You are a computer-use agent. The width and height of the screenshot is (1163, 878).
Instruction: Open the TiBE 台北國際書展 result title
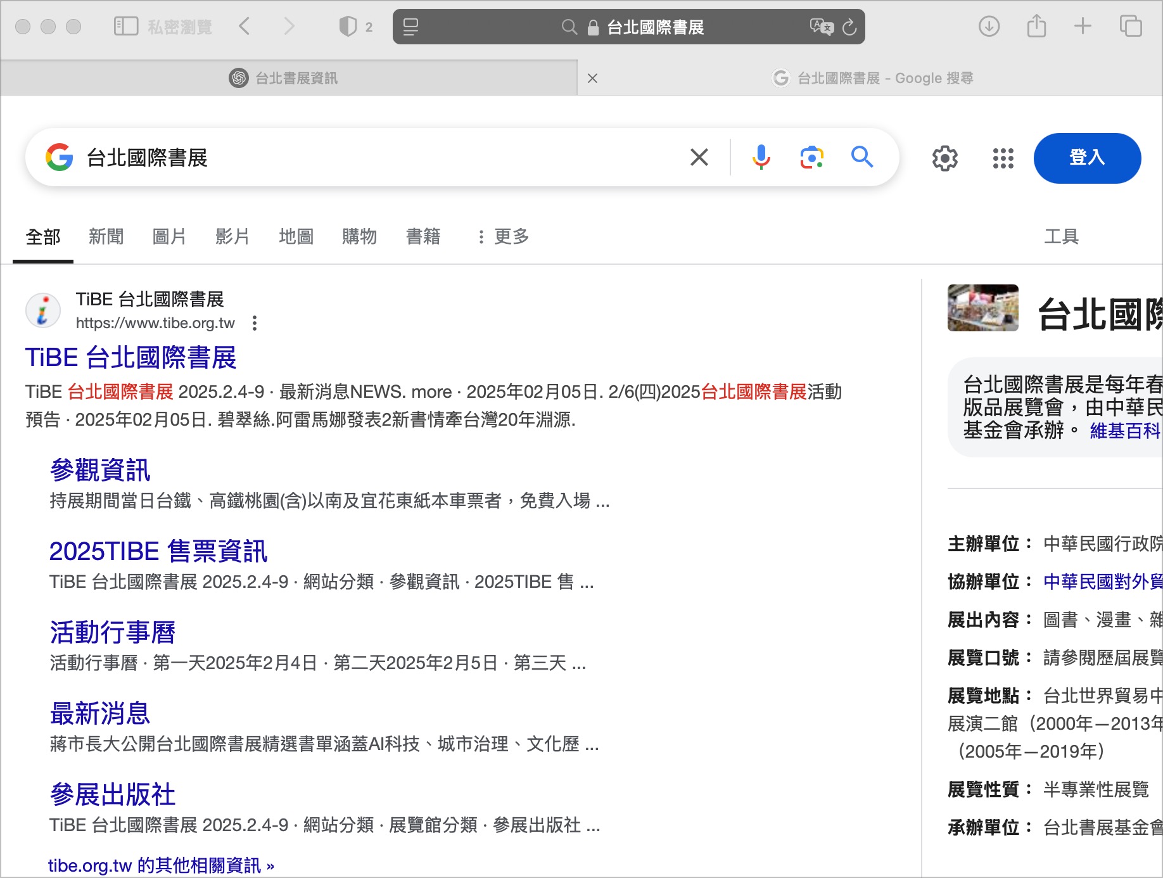[130, 357]
